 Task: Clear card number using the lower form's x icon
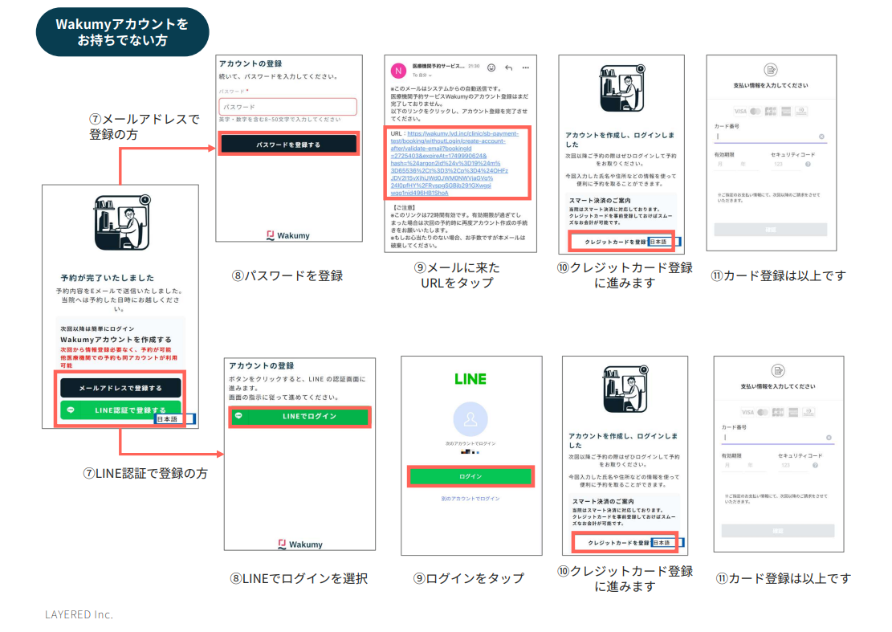[829, 438]
